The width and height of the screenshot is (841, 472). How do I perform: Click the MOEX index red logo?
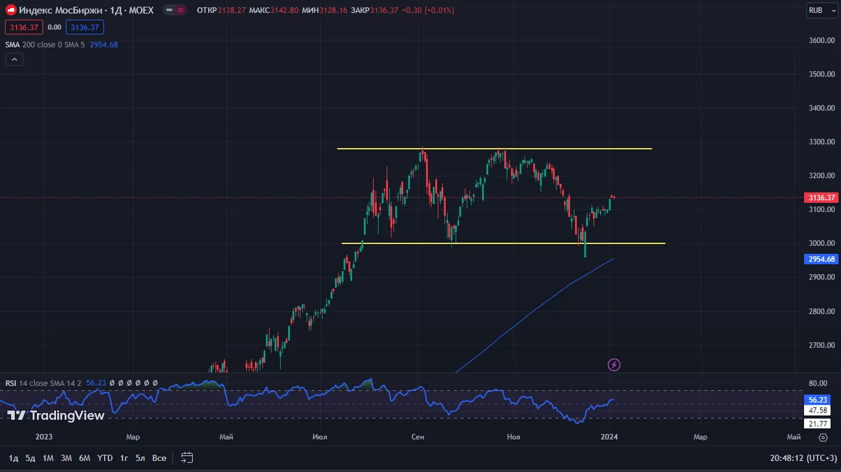click(10, 10)
